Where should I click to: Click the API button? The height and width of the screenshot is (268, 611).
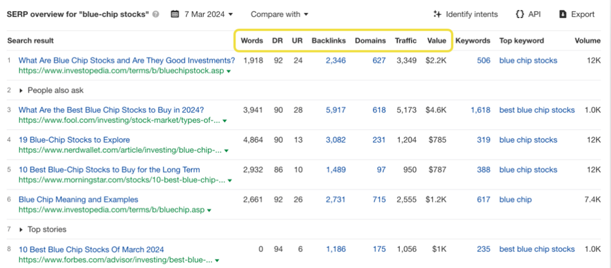point(528,14)
